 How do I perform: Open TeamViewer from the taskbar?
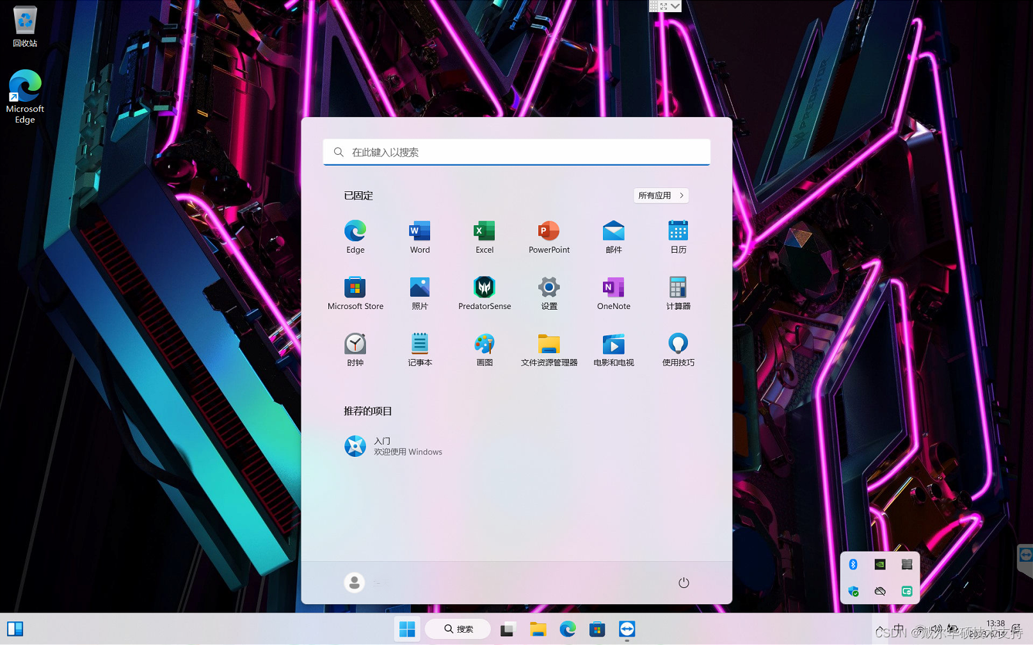pos(627,629)
